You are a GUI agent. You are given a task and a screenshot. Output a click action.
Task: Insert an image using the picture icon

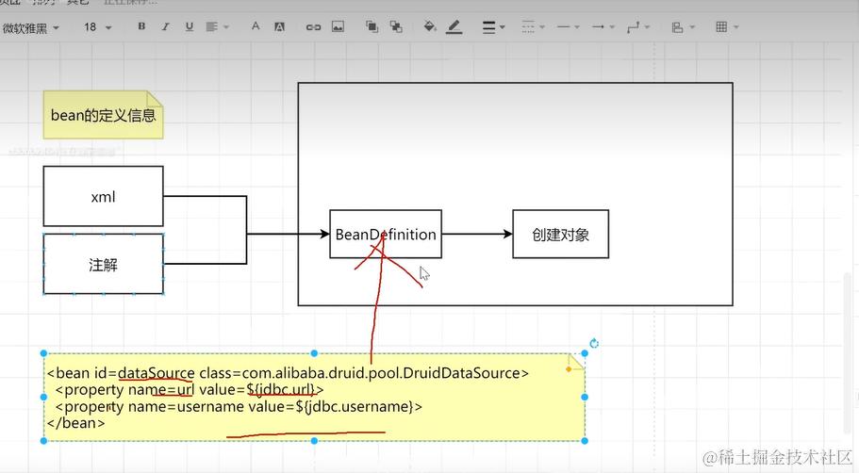(x=338, y=26)
